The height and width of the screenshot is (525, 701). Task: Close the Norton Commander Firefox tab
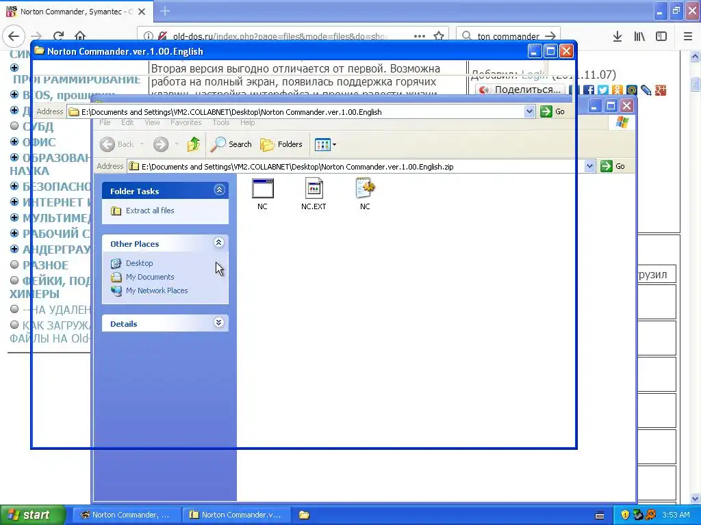[142, 12]
